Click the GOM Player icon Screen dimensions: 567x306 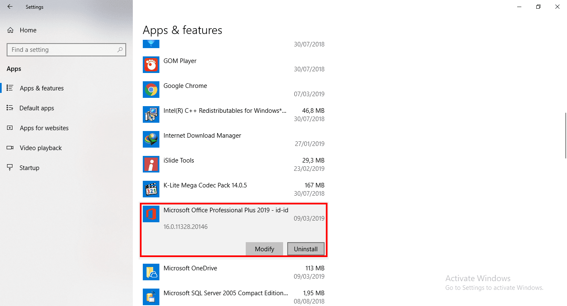click(151, 65)
